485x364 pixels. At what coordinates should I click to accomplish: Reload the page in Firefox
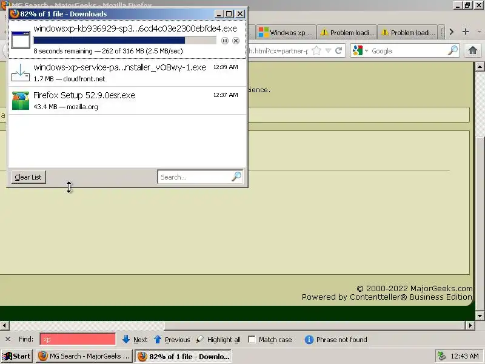[339, 50]
